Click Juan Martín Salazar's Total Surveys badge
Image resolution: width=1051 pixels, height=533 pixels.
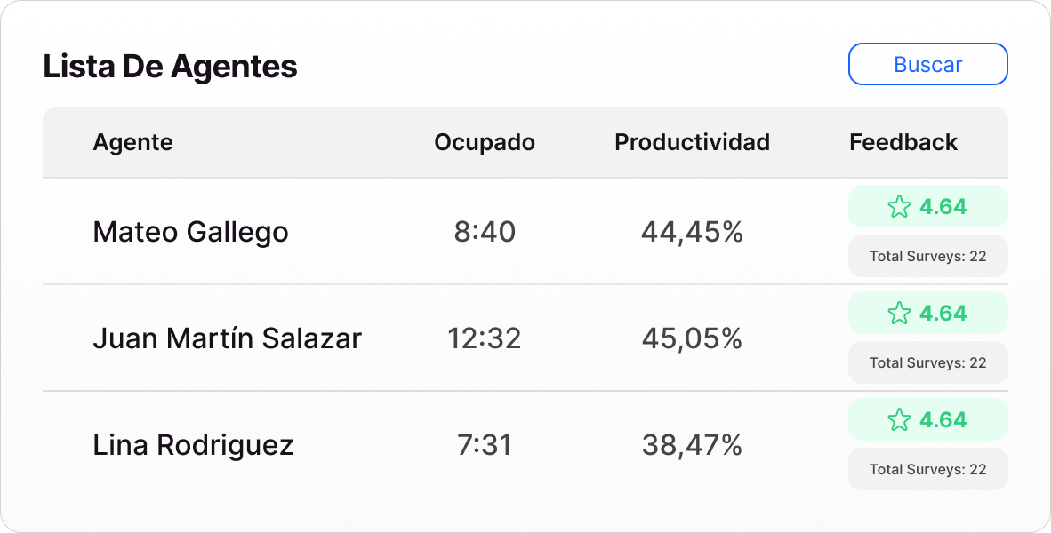point(927,362)
